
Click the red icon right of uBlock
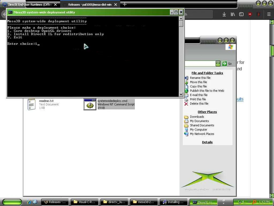tap(259, 14)
